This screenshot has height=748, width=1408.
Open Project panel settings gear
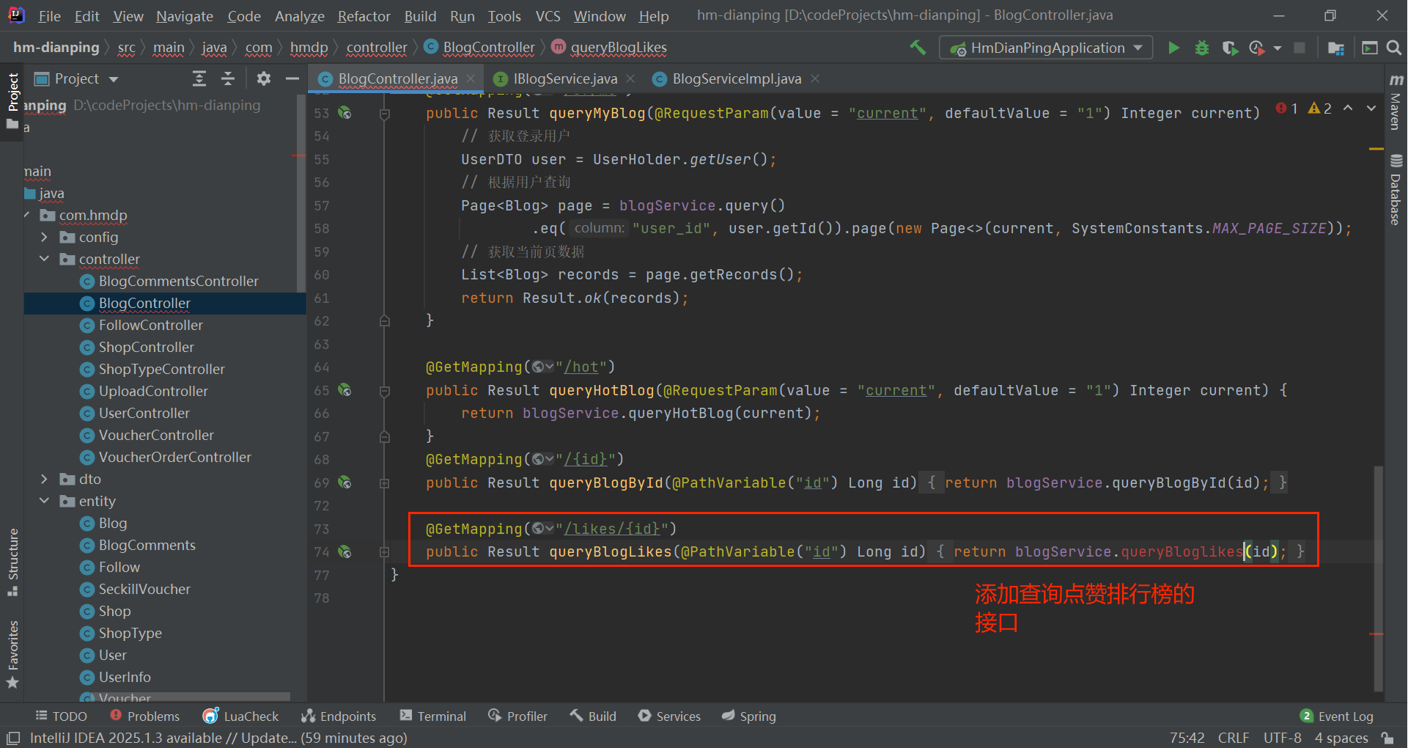[x=264, y=78]
